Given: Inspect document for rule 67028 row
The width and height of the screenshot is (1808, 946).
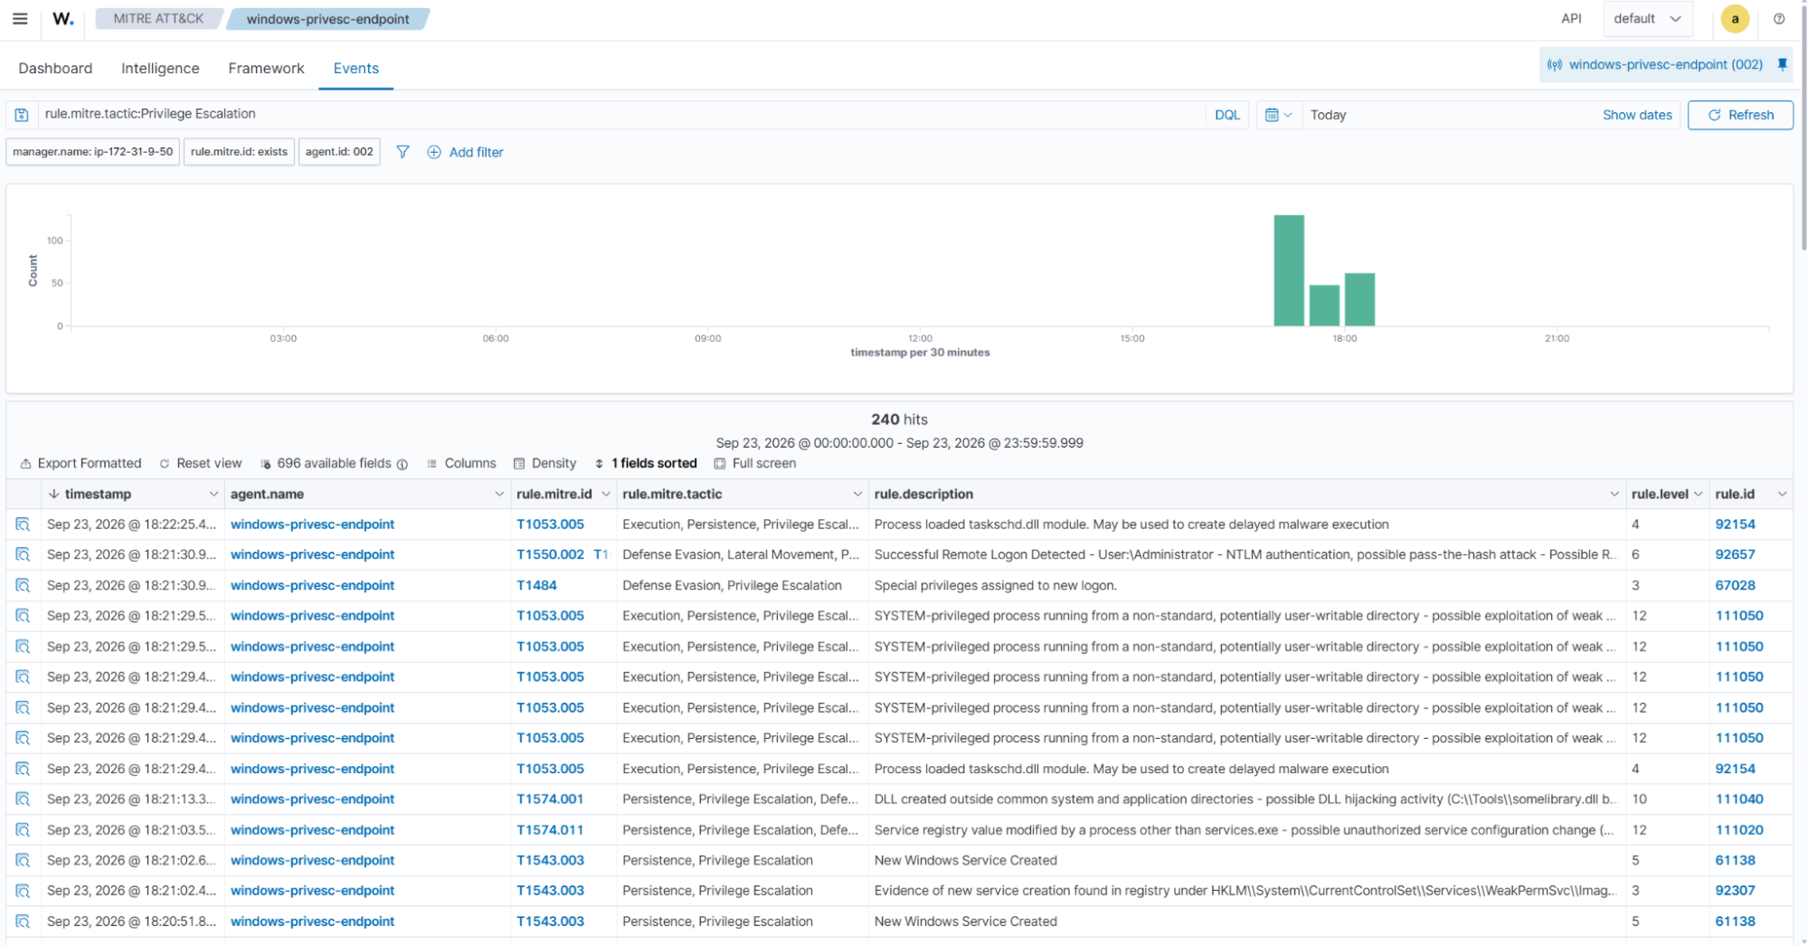Looking at the screenshot, I should (23, 585).
